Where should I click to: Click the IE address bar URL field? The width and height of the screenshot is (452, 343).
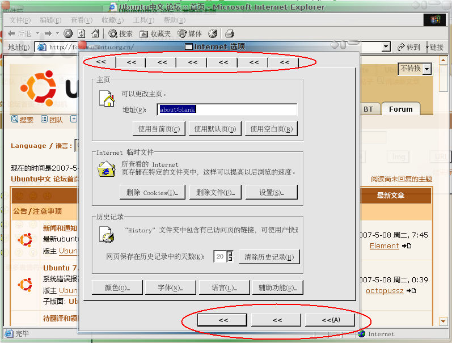pos(213,46)
